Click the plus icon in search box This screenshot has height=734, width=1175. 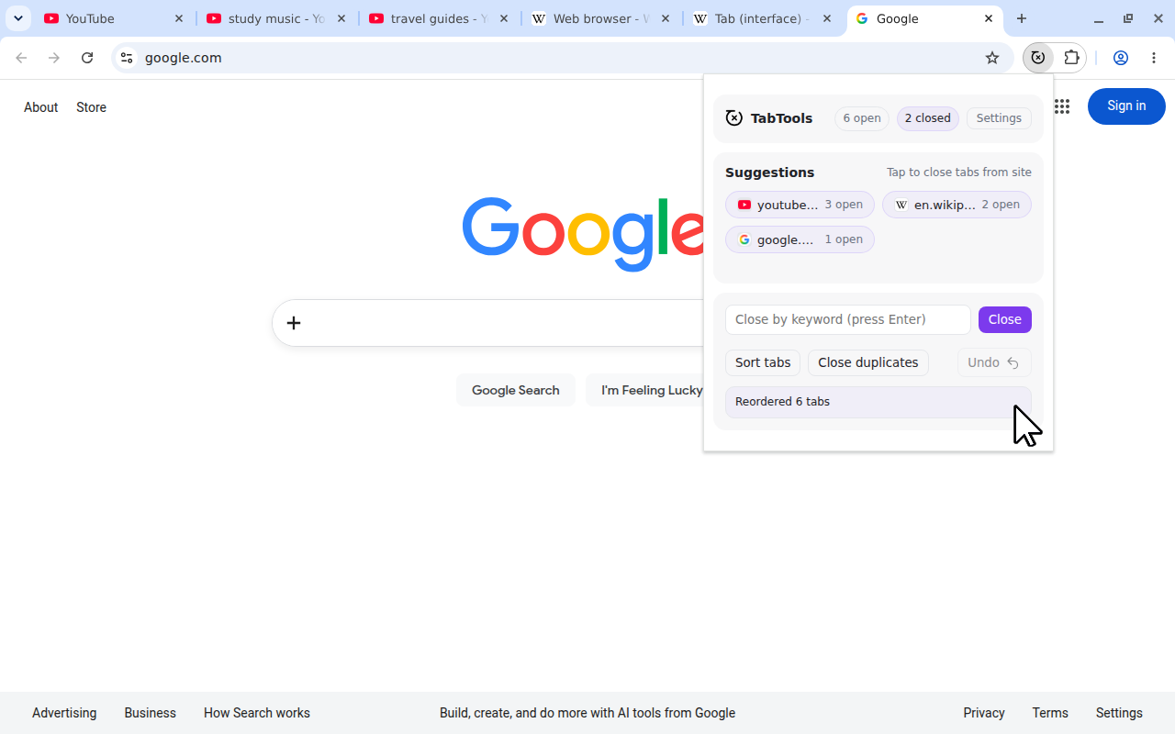pyautogui.click(x=294, y=323)
